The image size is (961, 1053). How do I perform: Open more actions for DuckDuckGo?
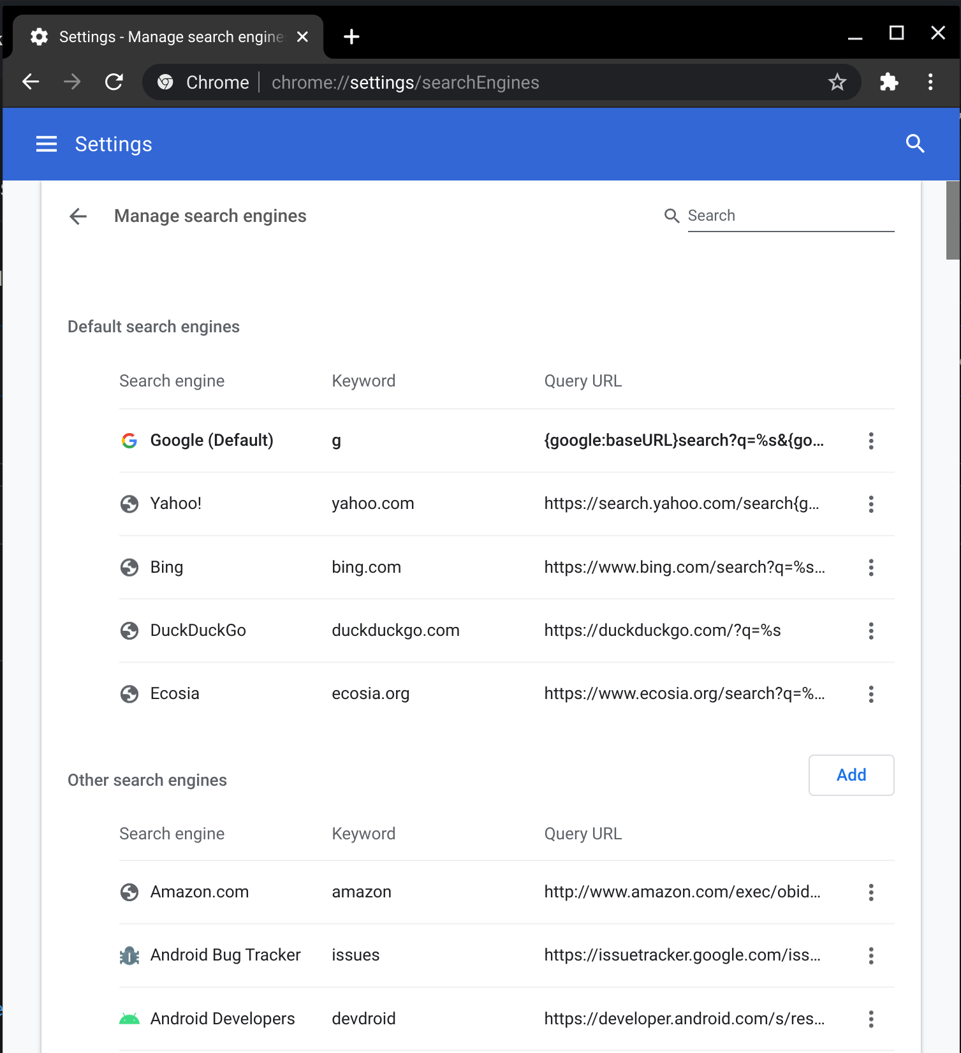(871, 631)
